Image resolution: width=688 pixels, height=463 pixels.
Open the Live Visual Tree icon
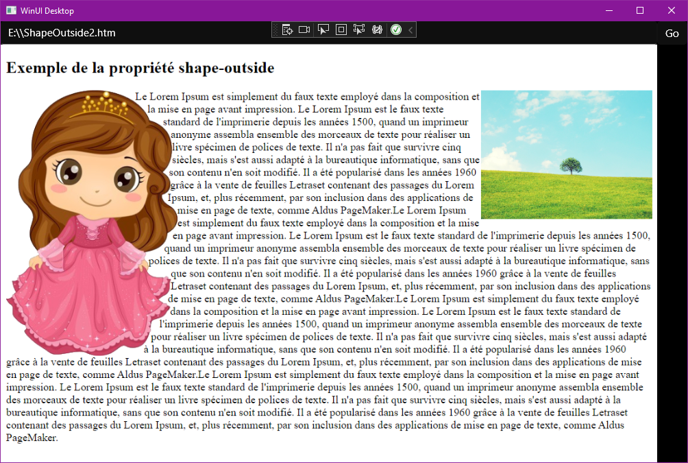click(287, 30)
